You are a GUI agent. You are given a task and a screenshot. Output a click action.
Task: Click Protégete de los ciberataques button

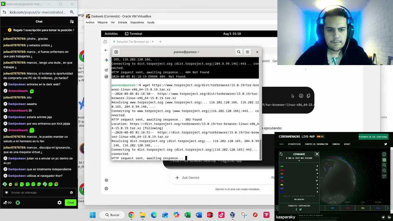(373, 137)
